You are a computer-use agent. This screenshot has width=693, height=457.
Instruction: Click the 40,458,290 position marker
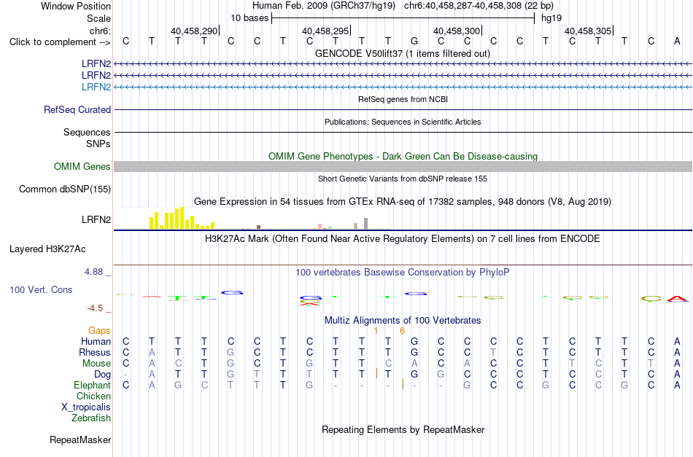(195, 31)
